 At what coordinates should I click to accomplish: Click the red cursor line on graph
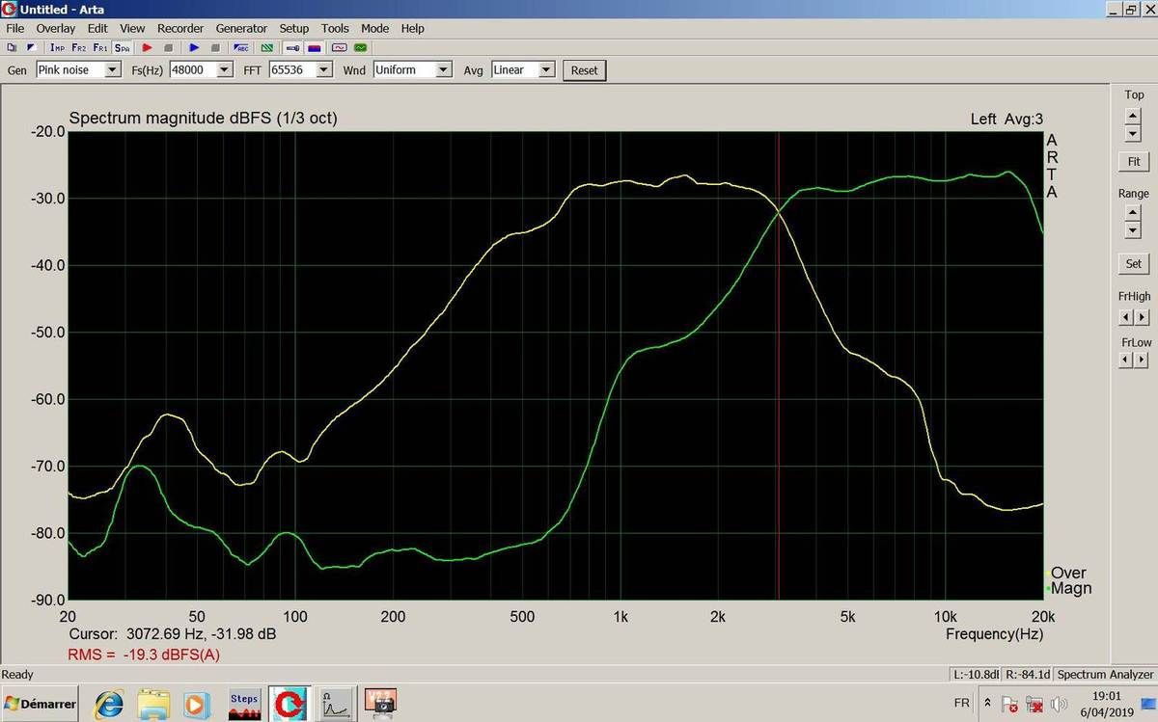point(778,366)
